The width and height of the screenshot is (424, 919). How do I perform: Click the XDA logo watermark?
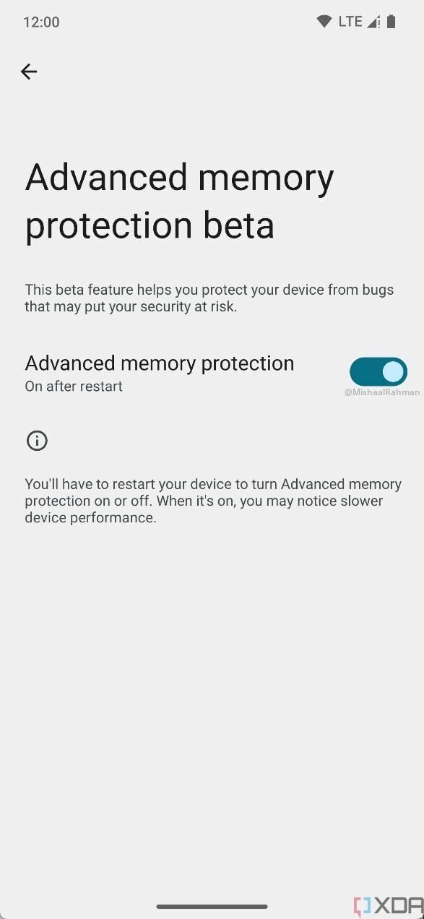click(x=389, y=907)
